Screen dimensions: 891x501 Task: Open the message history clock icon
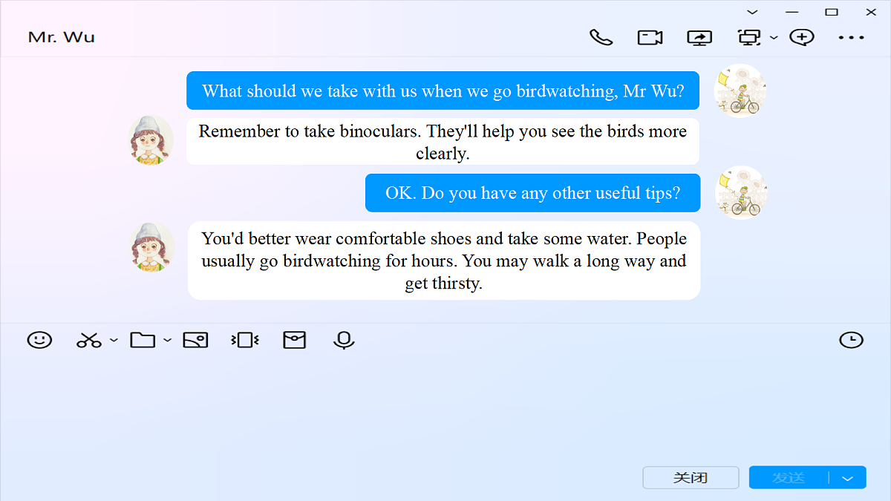pyautogui.click(x=852, y=340)
